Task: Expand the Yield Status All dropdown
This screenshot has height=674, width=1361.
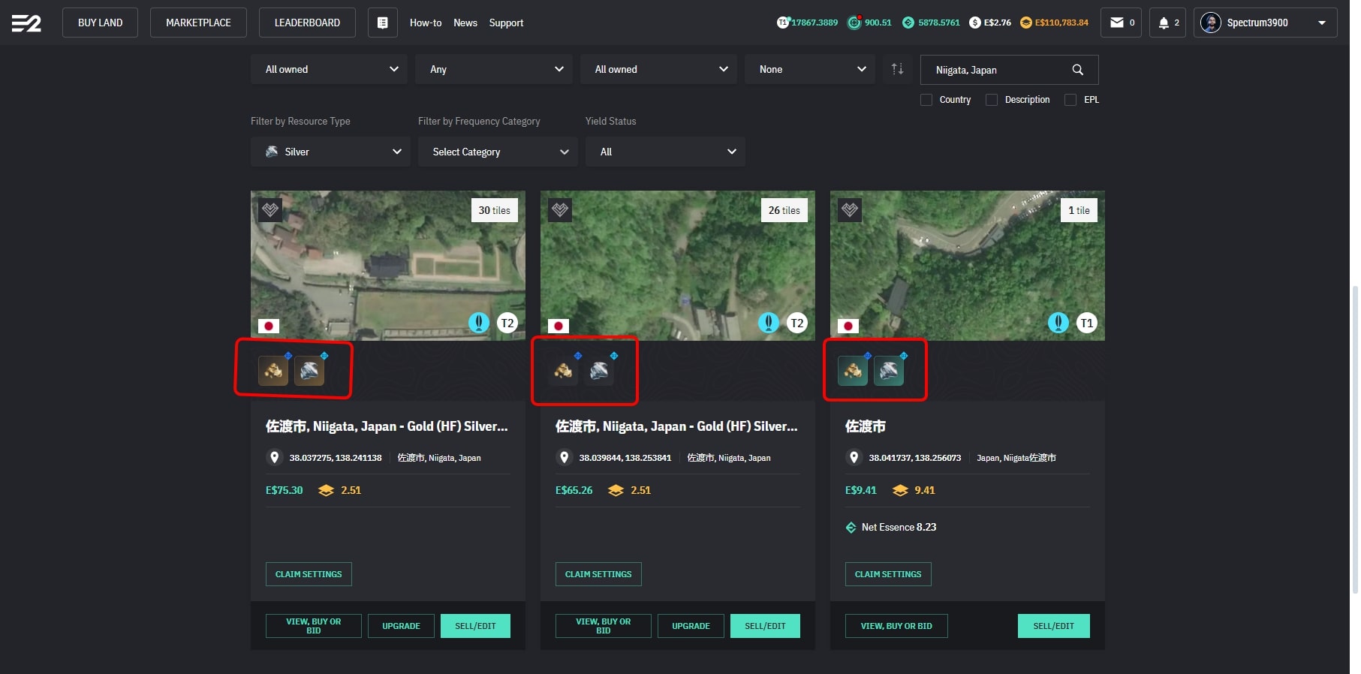Action: click(x=665, y=152)
